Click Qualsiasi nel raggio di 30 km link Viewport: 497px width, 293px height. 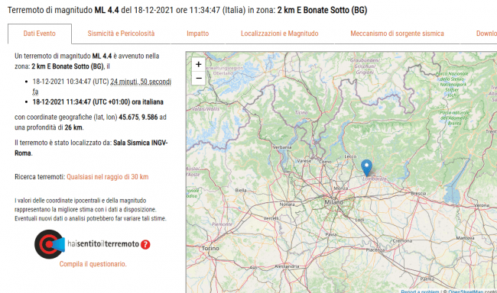click(x=108, y=177)
